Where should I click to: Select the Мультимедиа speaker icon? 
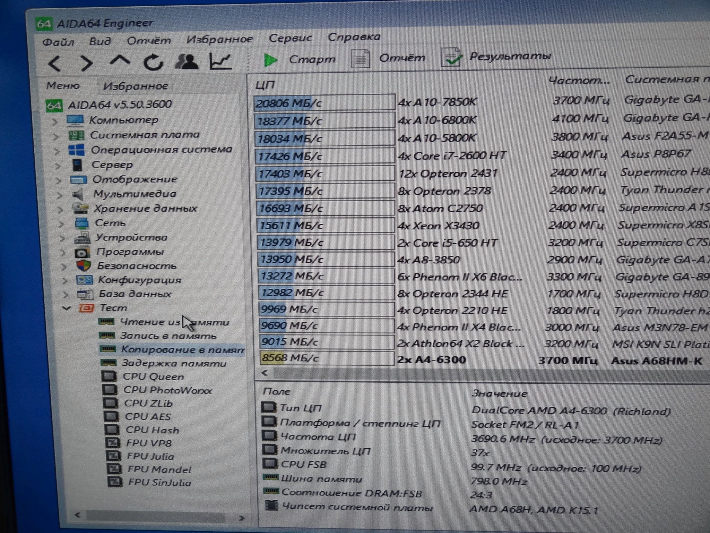tap(79, 194)
